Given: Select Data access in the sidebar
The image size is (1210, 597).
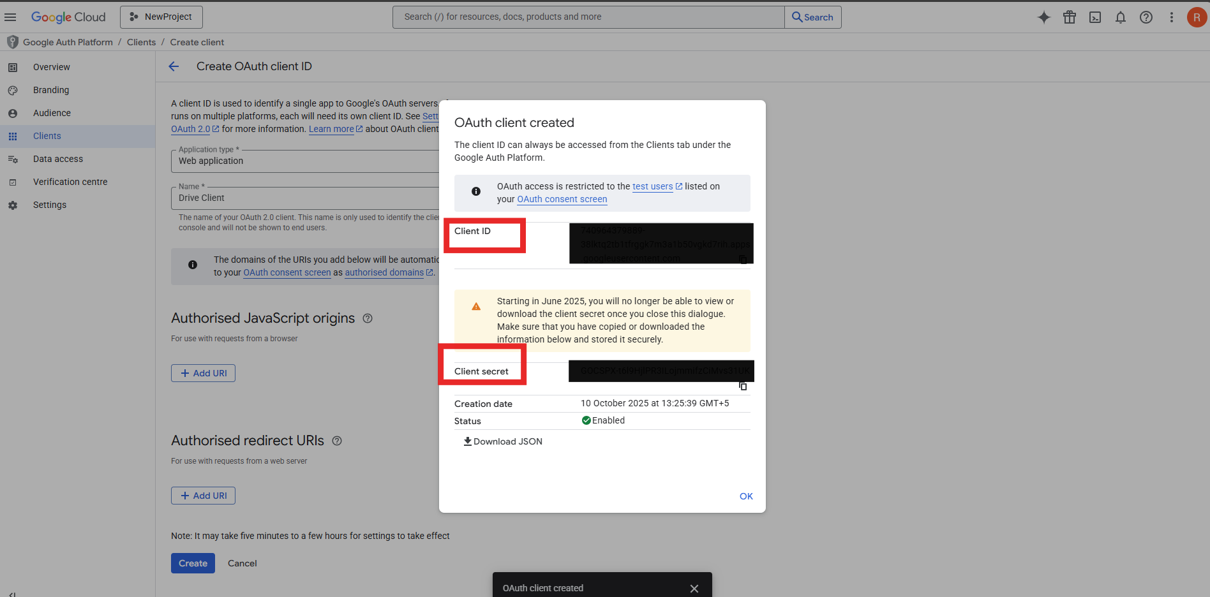Looking at the screenshot, I should [57, 159].
